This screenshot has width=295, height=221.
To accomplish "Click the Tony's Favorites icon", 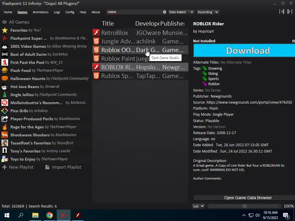I will click(x=5, y=151).
